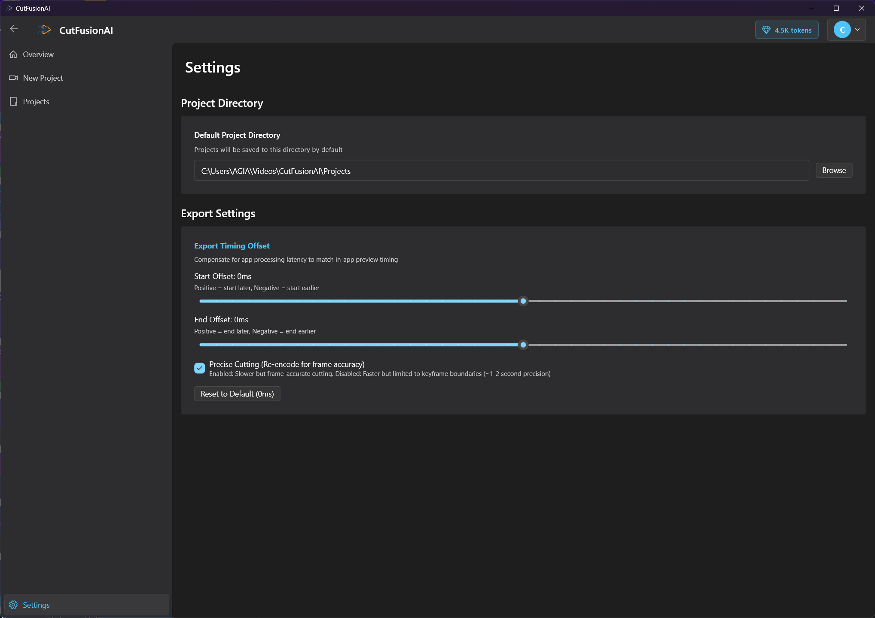Click the back arrow icon
The image size is (875, 618).
click(x=14, y=29)
